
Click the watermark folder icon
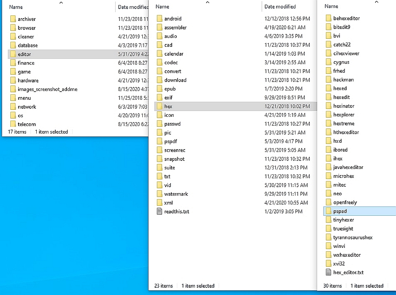pyautogui.click(x=159, y=194)
